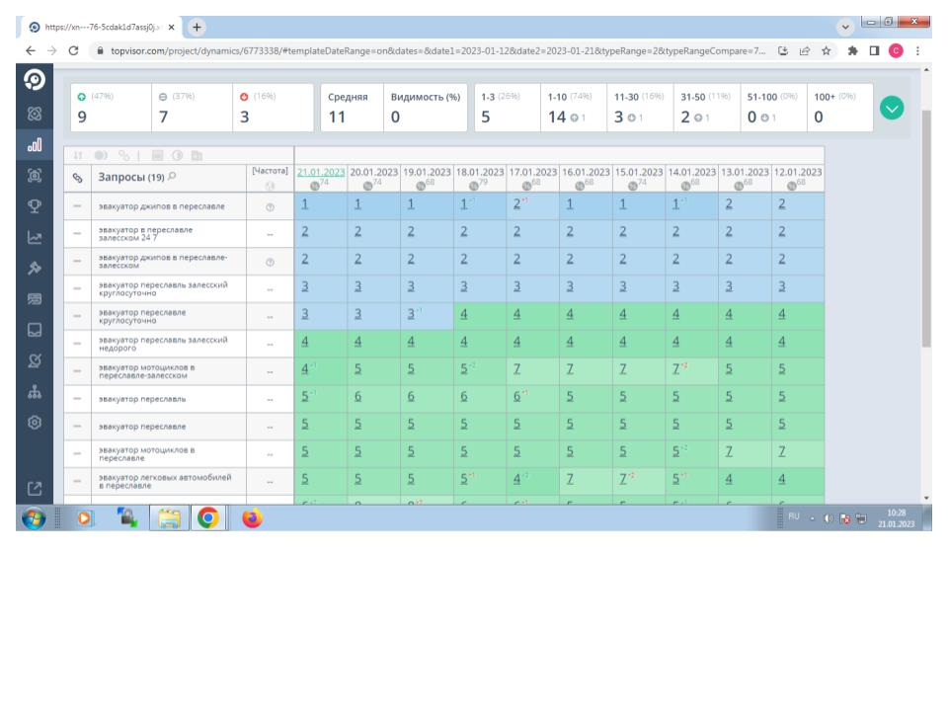
Task: Open the stacked list icon in the sidebar
Action: (35, 298)
